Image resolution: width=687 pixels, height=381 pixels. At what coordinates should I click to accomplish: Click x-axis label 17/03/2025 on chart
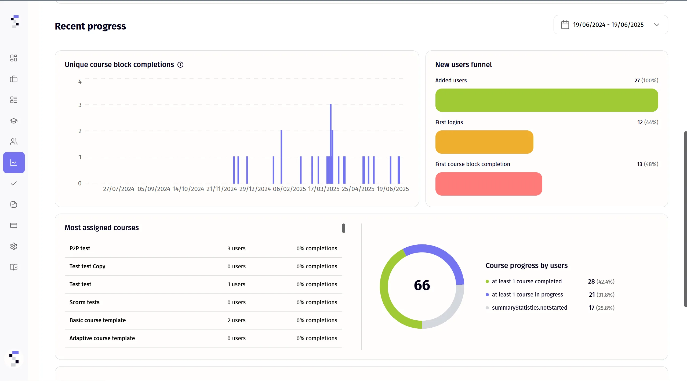click(324, 189)
